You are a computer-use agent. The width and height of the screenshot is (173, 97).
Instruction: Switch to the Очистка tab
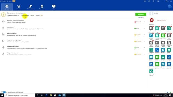pos(19,7)
